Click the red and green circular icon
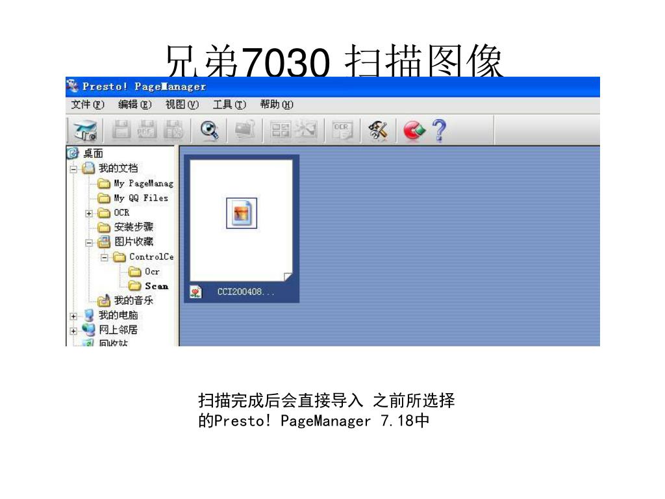This screenshot has height=499, width=665. (x=414, y=130)
